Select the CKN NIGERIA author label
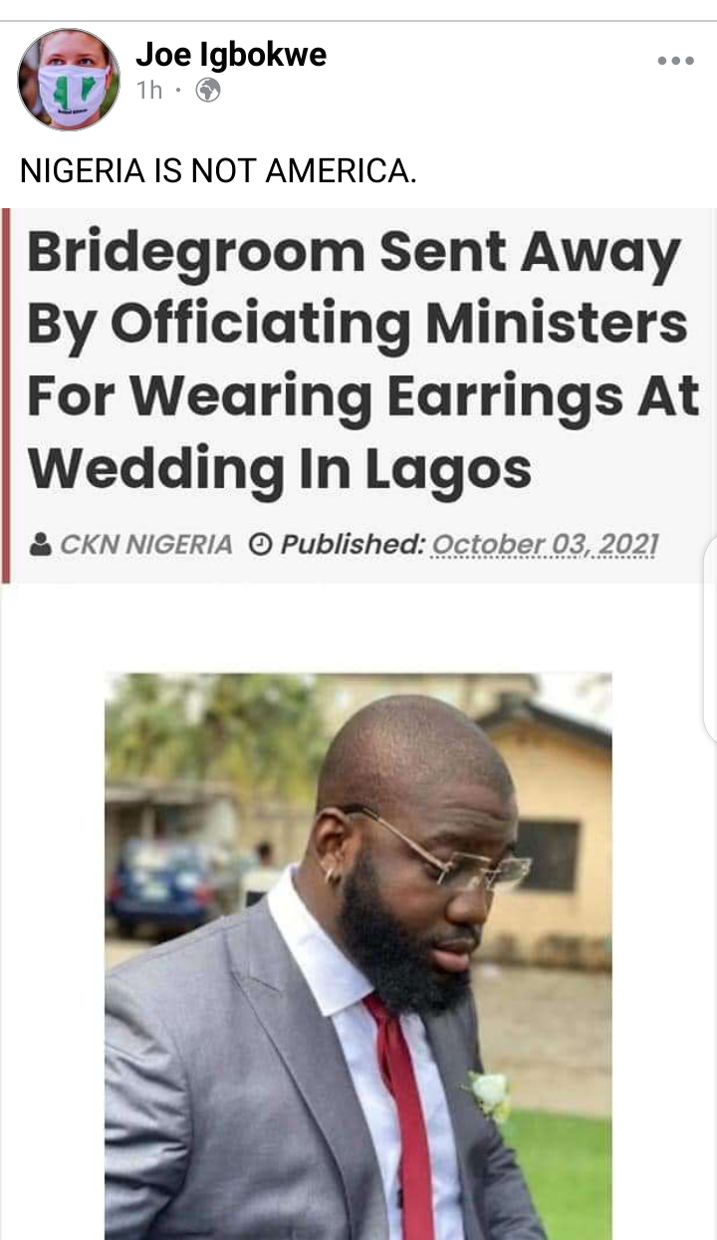Screen dimensions: 717x1240 (x=146, y=545)
